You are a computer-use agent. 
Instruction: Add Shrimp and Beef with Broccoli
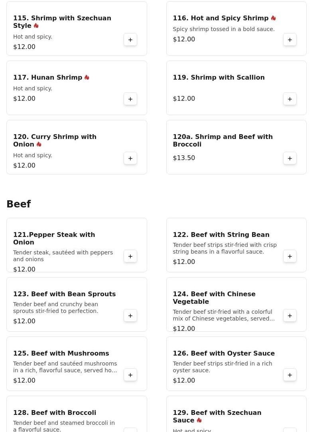click(x=290, y=158)
